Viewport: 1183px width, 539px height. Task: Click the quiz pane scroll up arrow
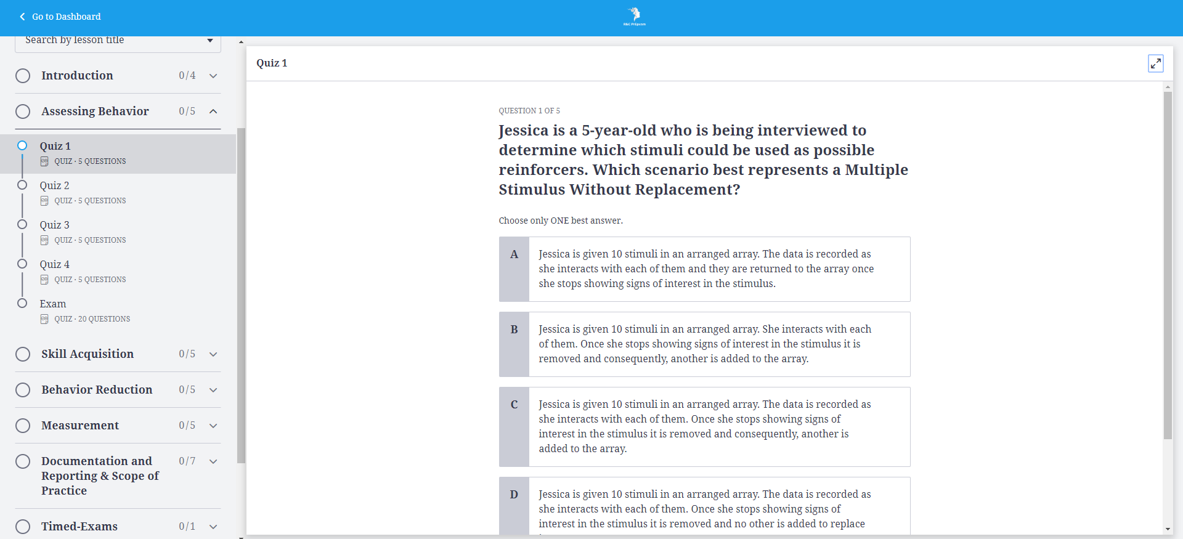[x=1168, y=87]
